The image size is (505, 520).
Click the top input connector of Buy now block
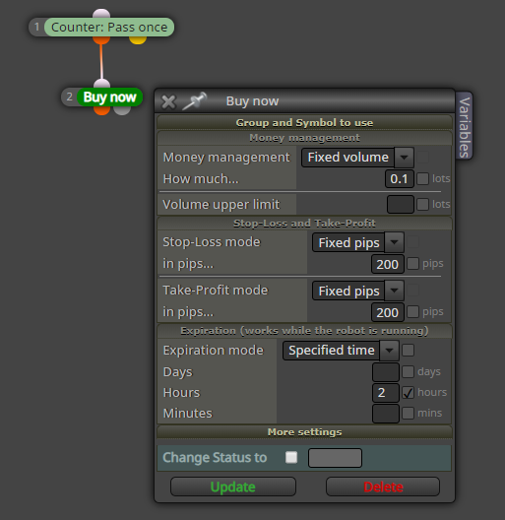click(x=101, y=84)
